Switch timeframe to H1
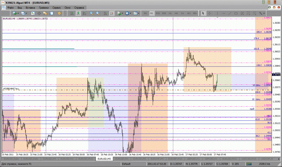The height and width of the screenshot is (167, 282). coord(170,13)
